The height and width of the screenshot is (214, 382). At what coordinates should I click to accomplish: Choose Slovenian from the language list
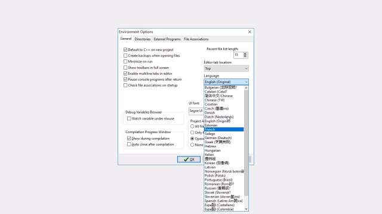click(x=224, y=197)
